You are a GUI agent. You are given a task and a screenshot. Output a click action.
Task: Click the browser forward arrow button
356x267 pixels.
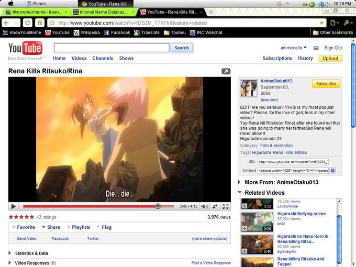point(16,23)
